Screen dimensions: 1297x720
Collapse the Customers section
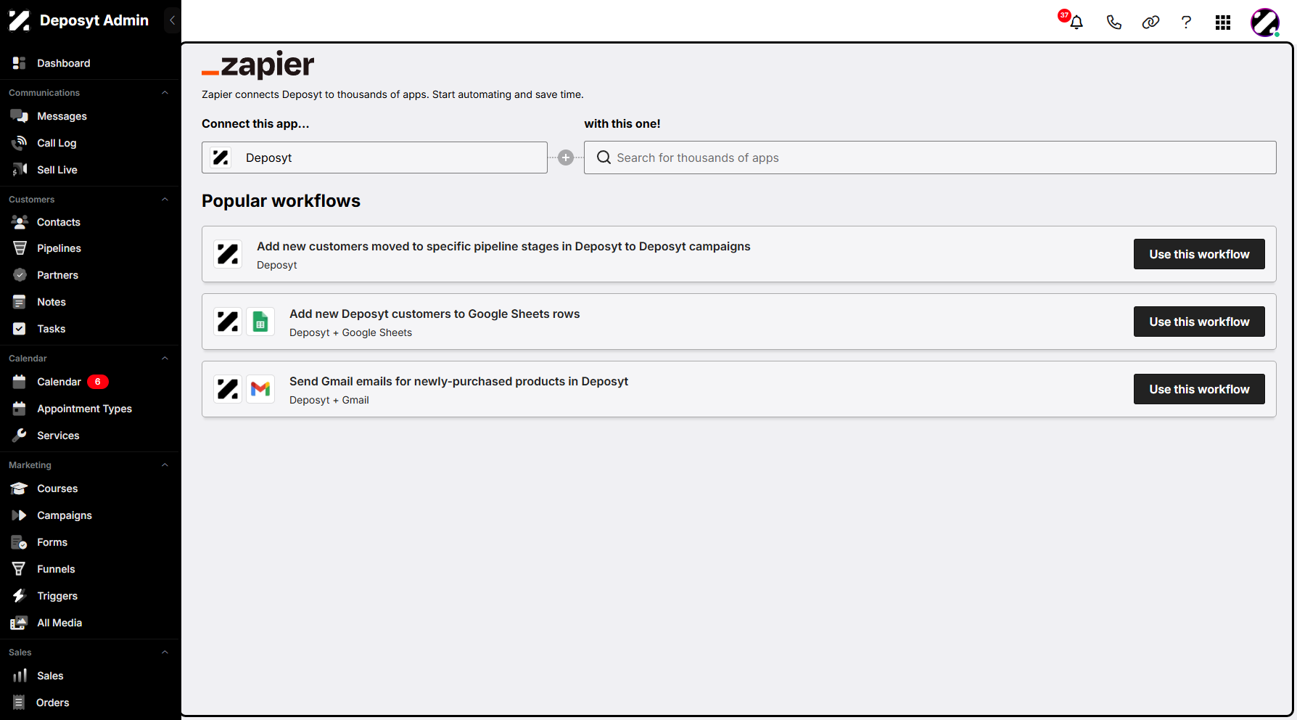coord(165,200)
